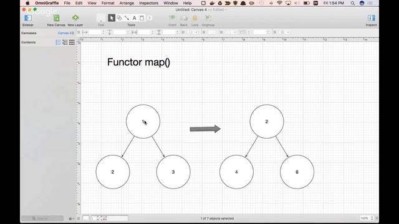Image resolution: width=399 pixels, height=224 pixels.
Task: Click the width input field
Action: point(144,32)
